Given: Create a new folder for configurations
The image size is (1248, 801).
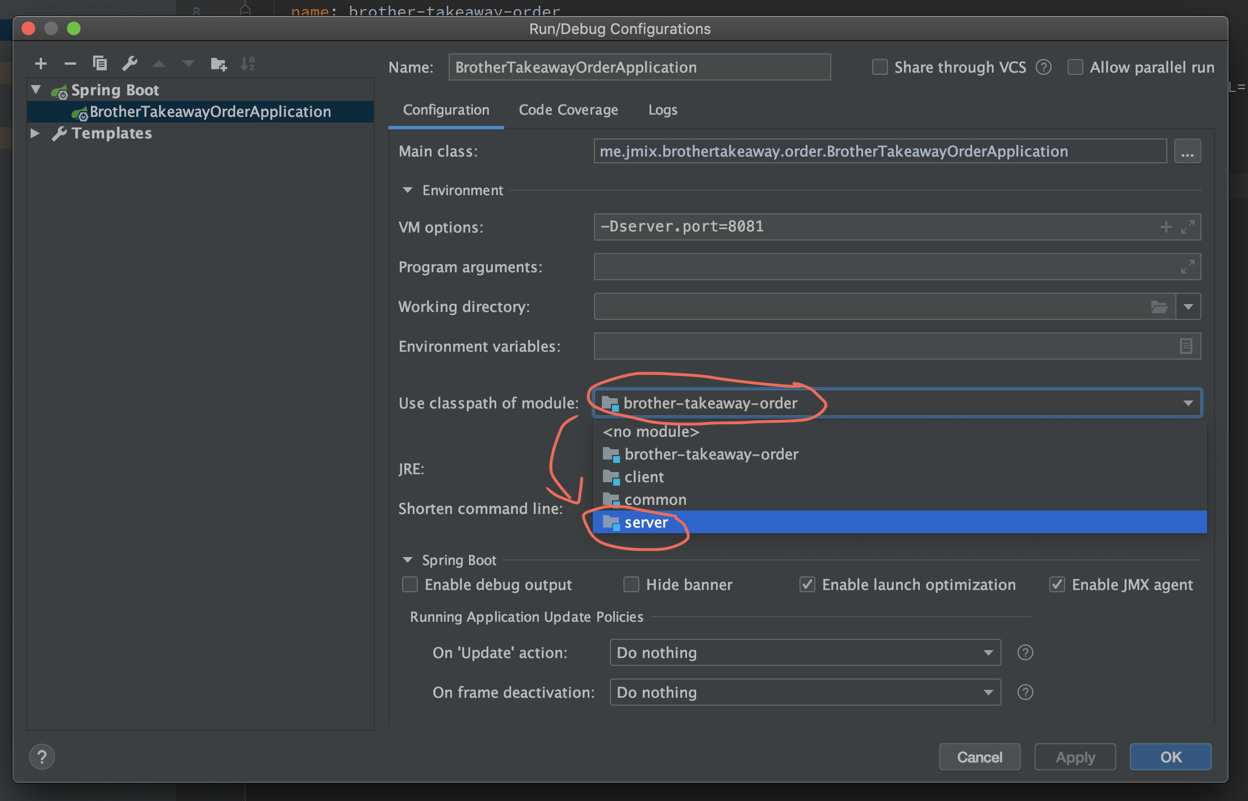Looking at the screenshot, I should click(218, 64).
